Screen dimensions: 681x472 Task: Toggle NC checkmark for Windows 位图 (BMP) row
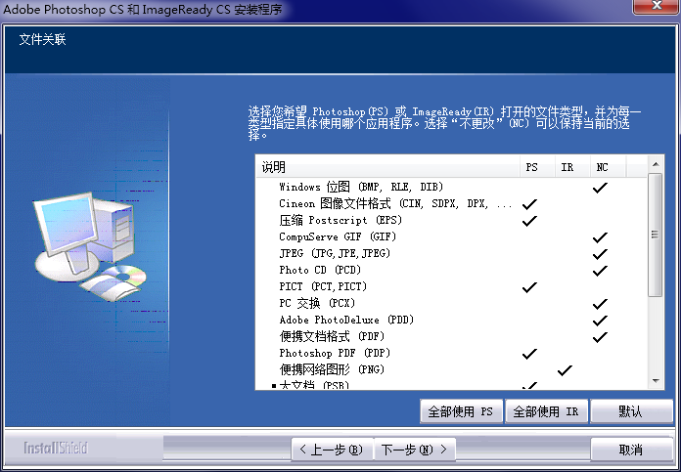pyautogui.click(x=600, y=188)
